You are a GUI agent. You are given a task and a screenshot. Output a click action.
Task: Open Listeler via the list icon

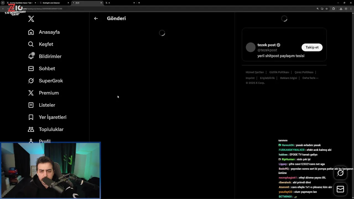coord(31,105)
